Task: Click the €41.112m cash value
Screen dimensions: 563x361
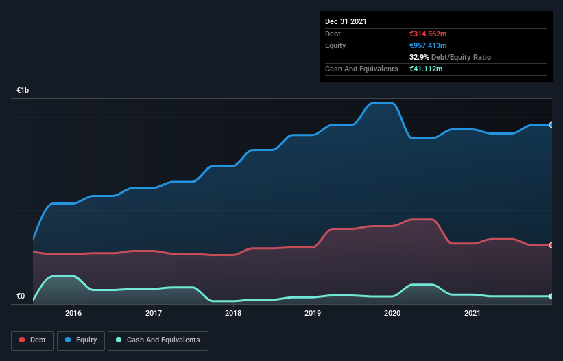Action: 426,69
